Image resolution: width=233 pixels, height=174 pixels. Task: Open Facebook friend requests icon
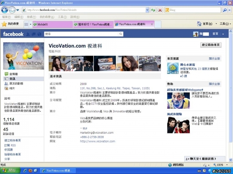click(28, 34)
